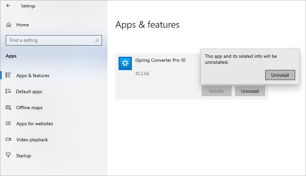This screenshot has height=176, width=306.
Task: Click the search magnifier icon
Action: [97, 40]
